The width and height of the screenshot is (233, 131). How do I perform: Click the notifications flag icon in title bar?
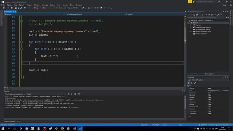coord(190,1)
